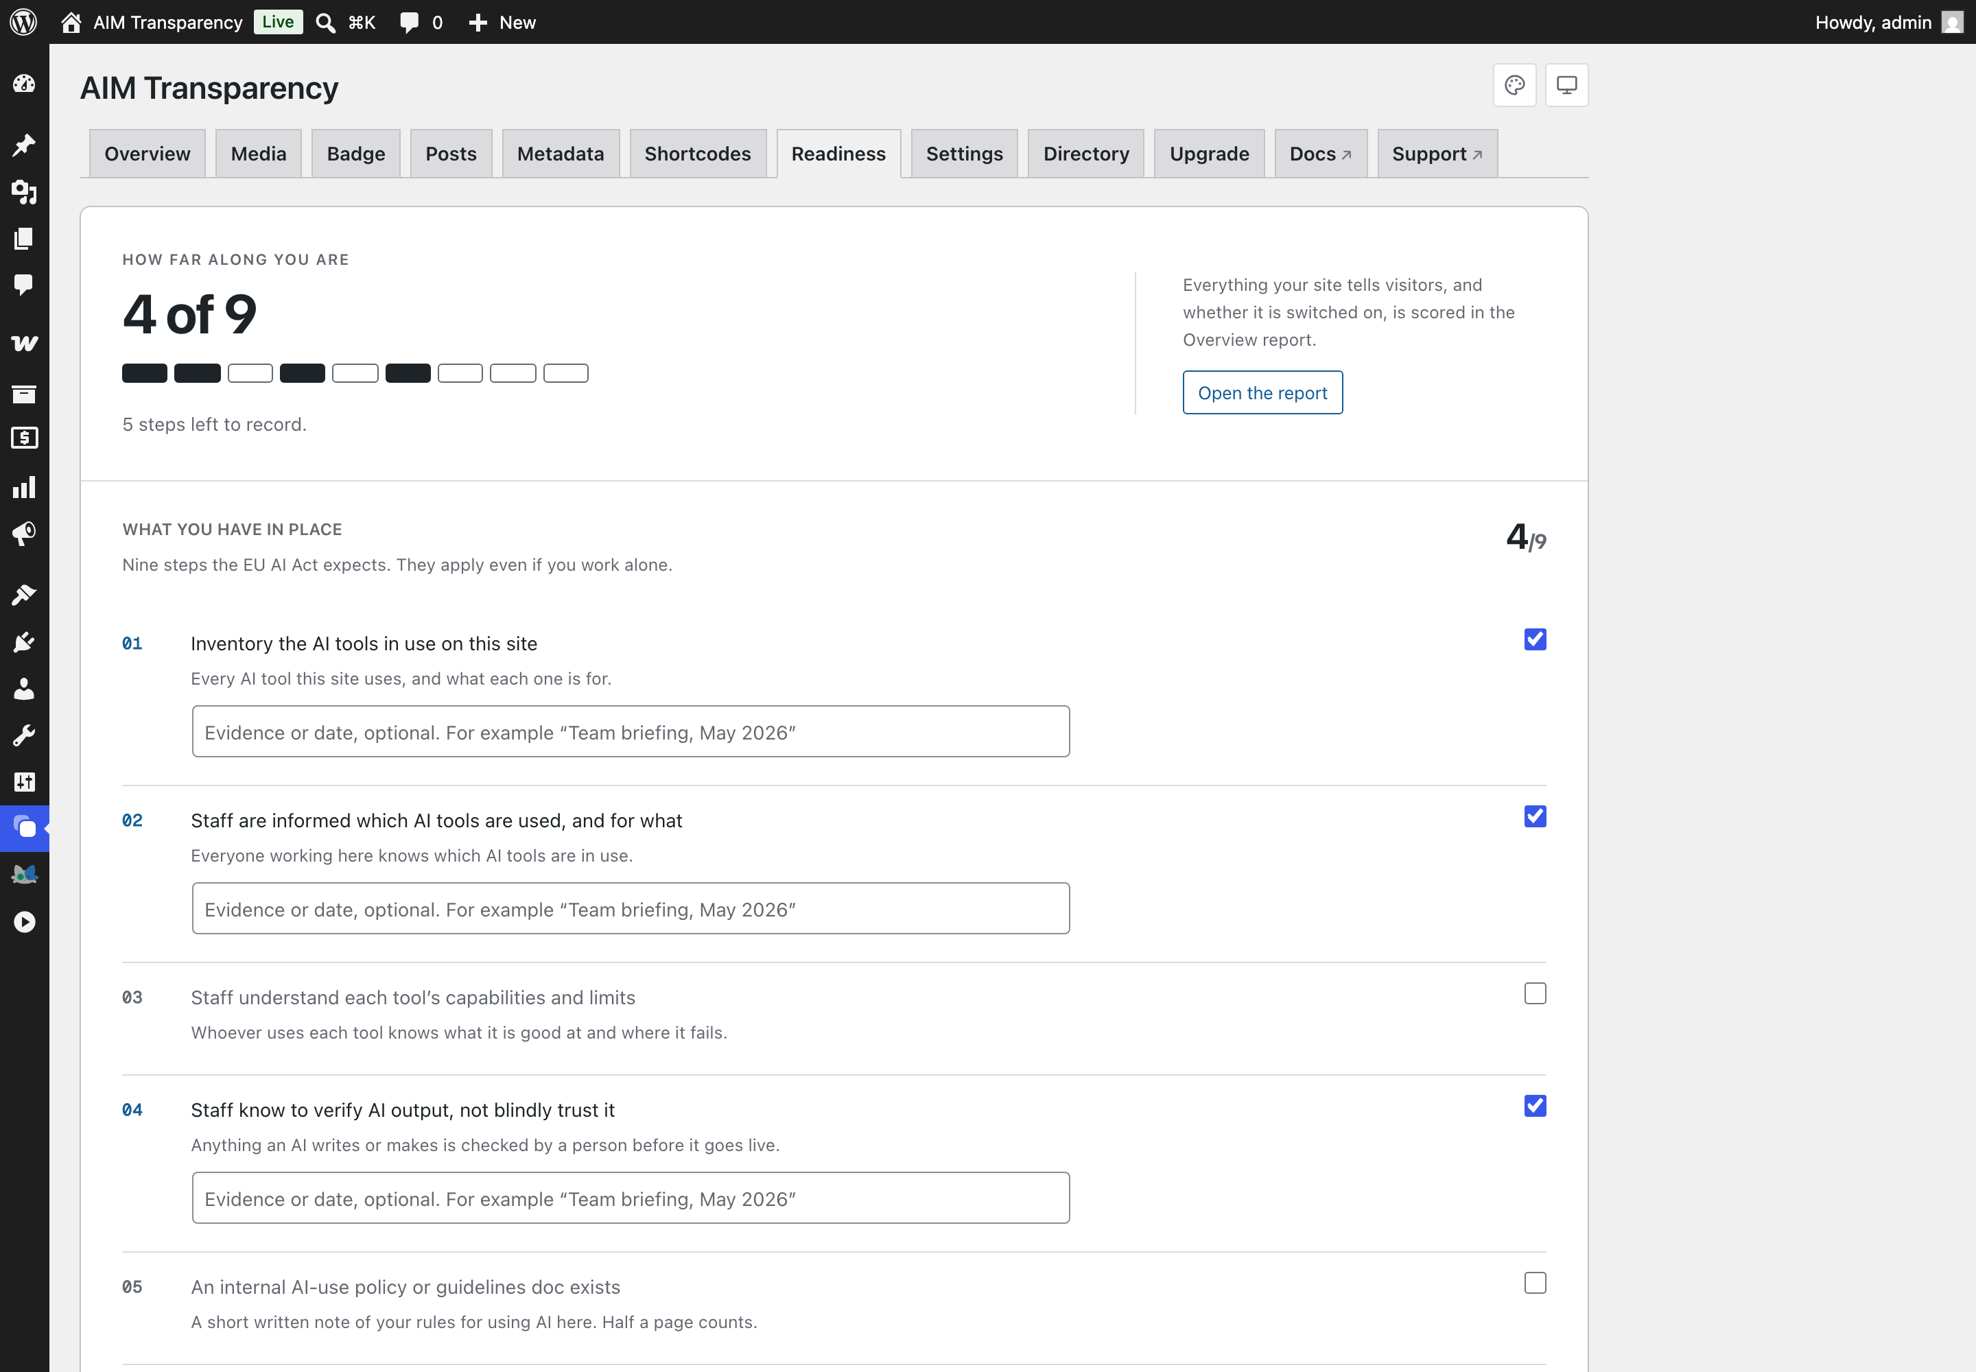Open the external Support link tab

click(1437, 154)
